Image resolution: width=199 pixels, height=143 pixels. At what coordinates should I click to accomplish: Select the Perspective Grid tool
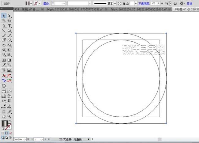point(9,55)
